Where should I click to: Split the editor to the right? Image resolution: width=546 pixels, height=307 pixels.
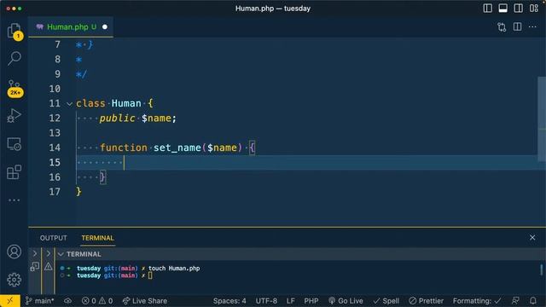(518, 26)
